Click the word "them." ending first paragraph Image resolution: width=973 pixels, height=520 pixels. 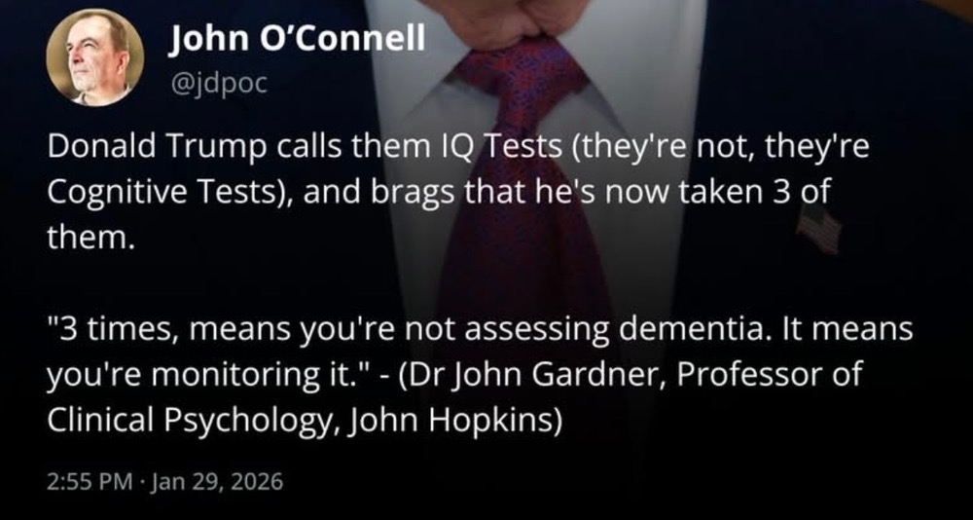point(90,237)
